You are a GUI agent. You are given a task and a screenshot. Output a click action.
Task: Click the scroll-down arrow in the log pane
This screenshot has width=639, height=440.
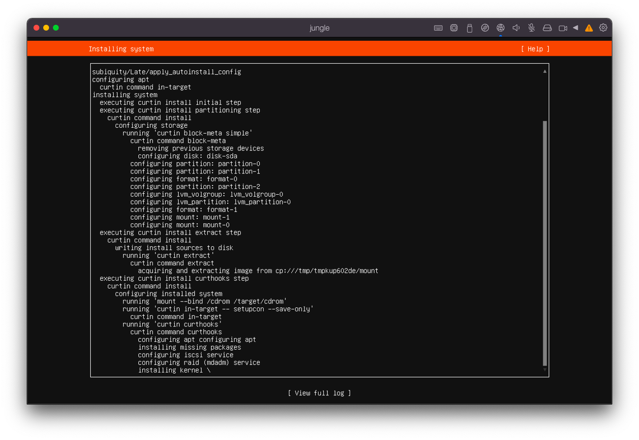click(x=545, y=370)
